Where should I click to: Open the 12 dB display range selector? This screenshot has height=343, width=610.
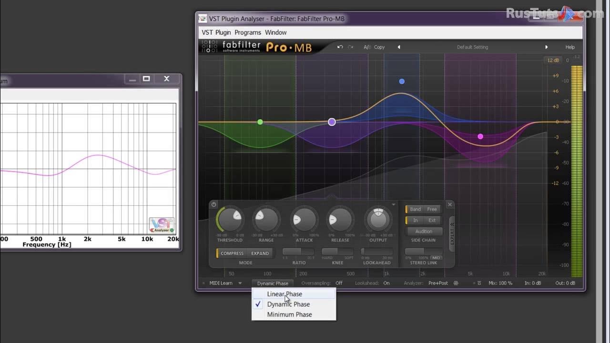(553, 61)
